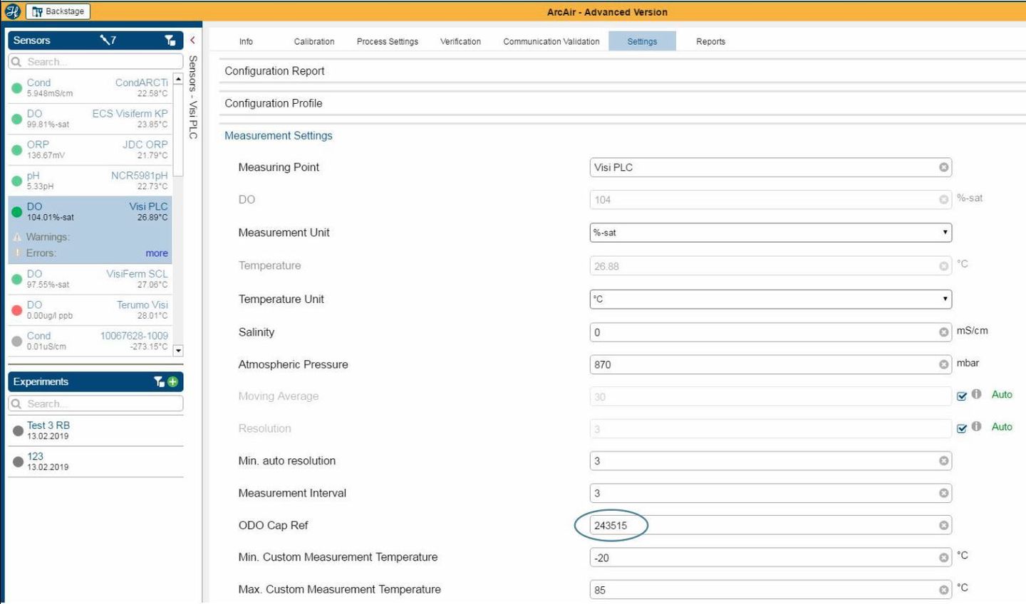Switch to the Verification tab
This screenshot has width=1026, height=604.
(460, 41)
